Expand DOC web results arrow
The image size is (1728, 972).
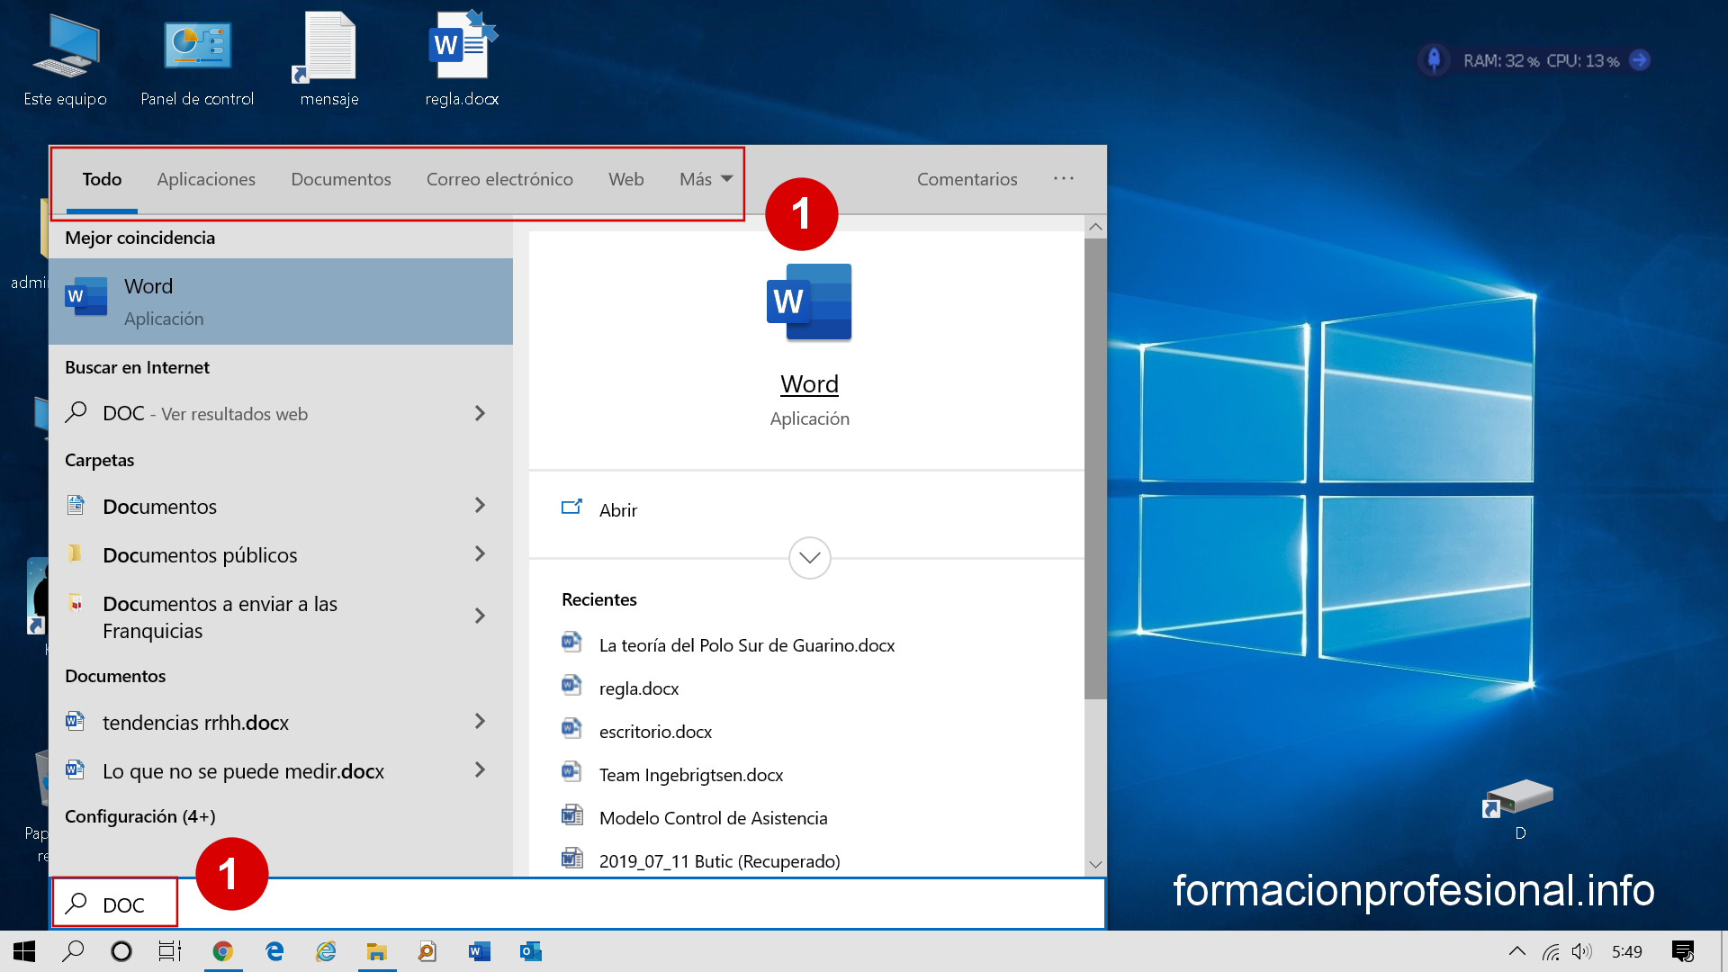click(x=480, y=413)
